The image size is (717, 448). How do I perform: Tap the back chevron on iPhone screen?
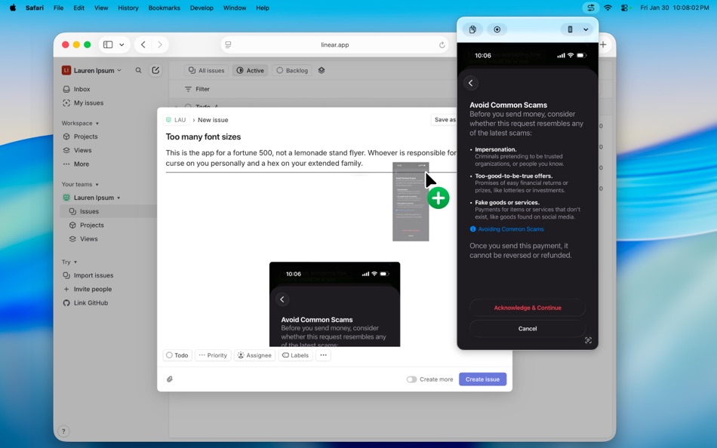470,83
